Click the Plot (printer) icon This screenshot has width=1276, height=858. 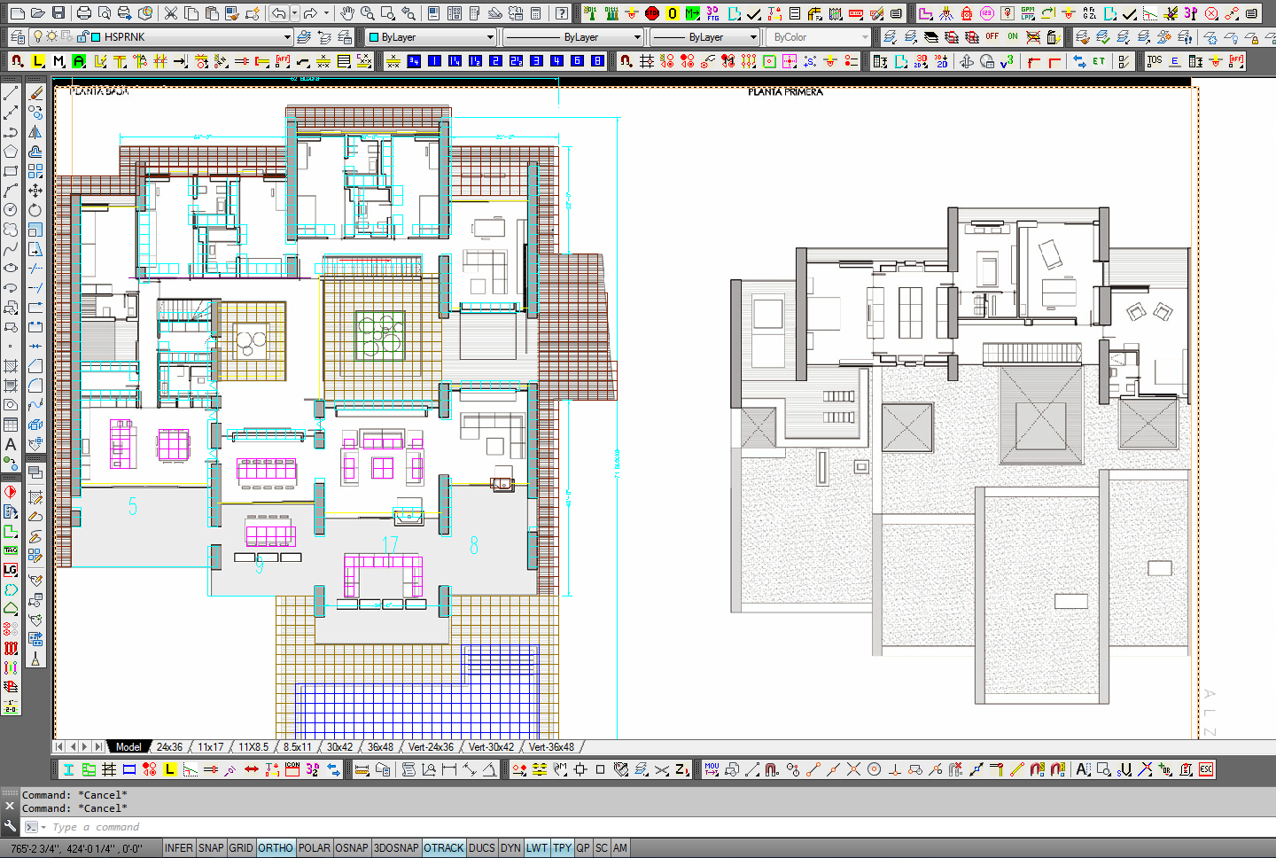(84, 13)
